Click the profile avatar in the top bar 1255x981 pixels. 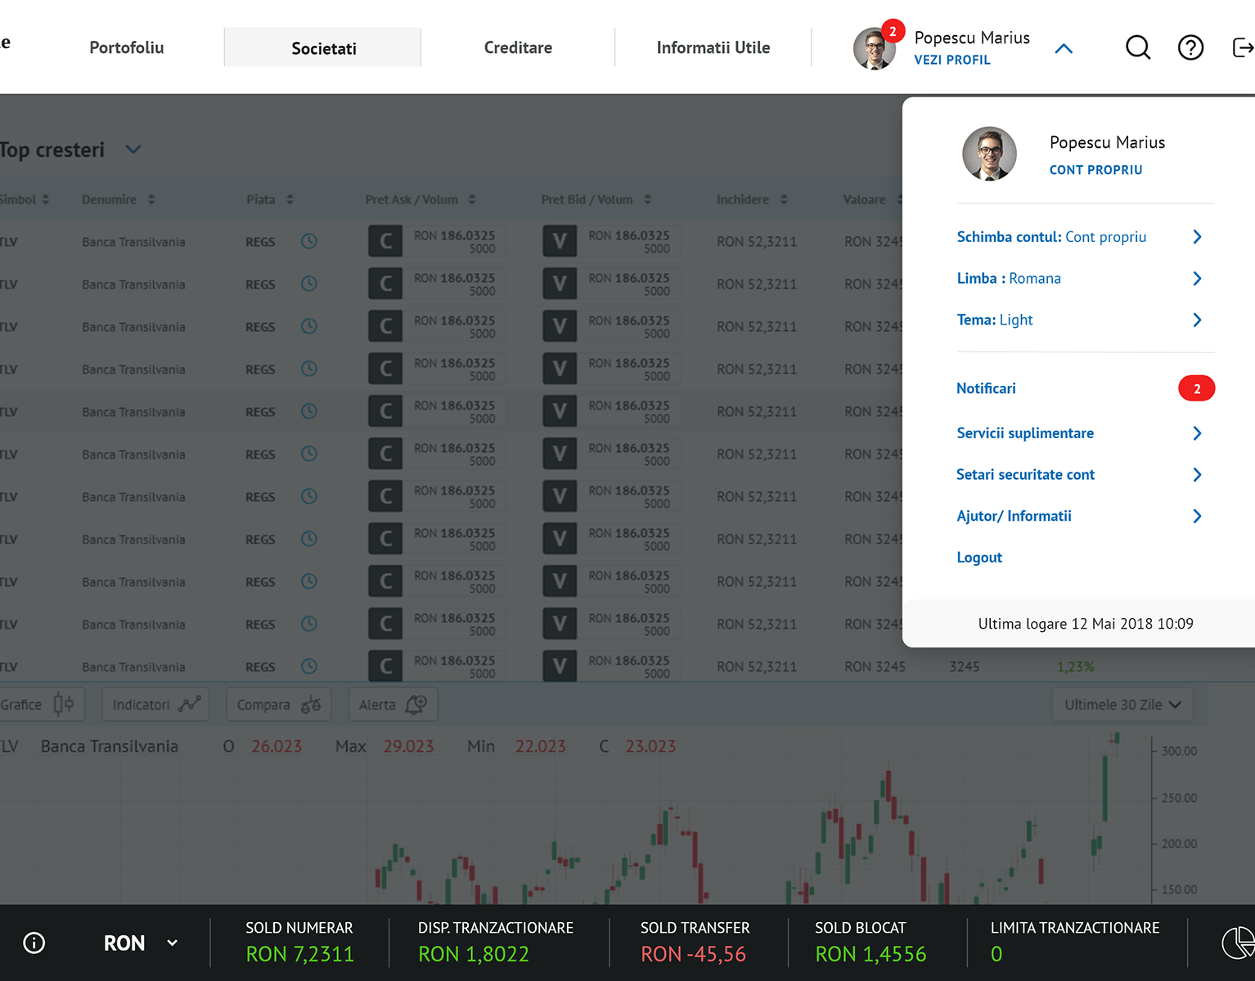pos(875,48)
